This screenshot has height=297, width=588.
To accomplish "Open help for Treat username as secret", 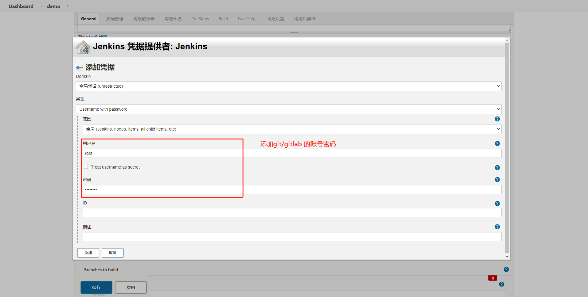I will point(497,168).
